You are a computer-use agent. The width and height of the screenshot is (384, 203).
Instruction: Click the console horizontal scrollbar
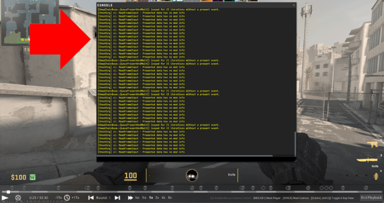(x=185, y=156)
